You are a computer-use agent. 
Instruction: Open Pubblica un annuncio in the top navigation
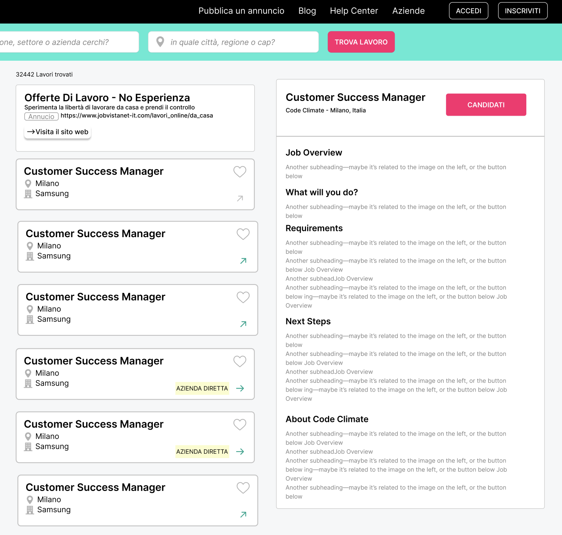coord(241,11)
